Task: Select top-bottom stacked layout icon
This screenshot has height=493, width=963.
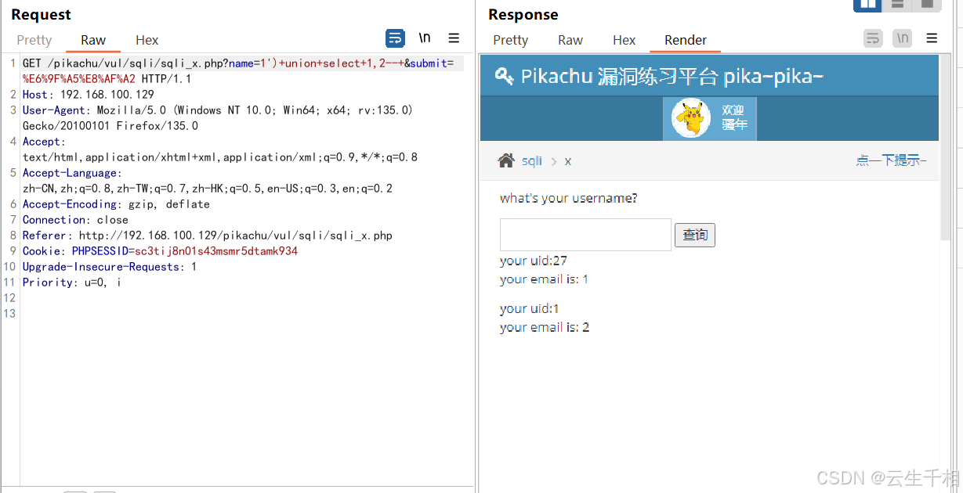Action: click(897, 5)
